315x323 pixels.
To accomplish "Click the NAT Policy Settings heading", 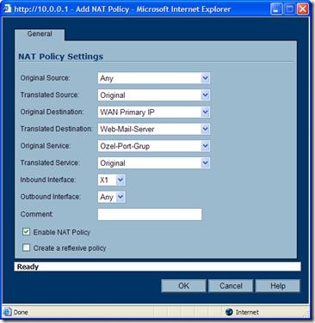I will [60, 57].
